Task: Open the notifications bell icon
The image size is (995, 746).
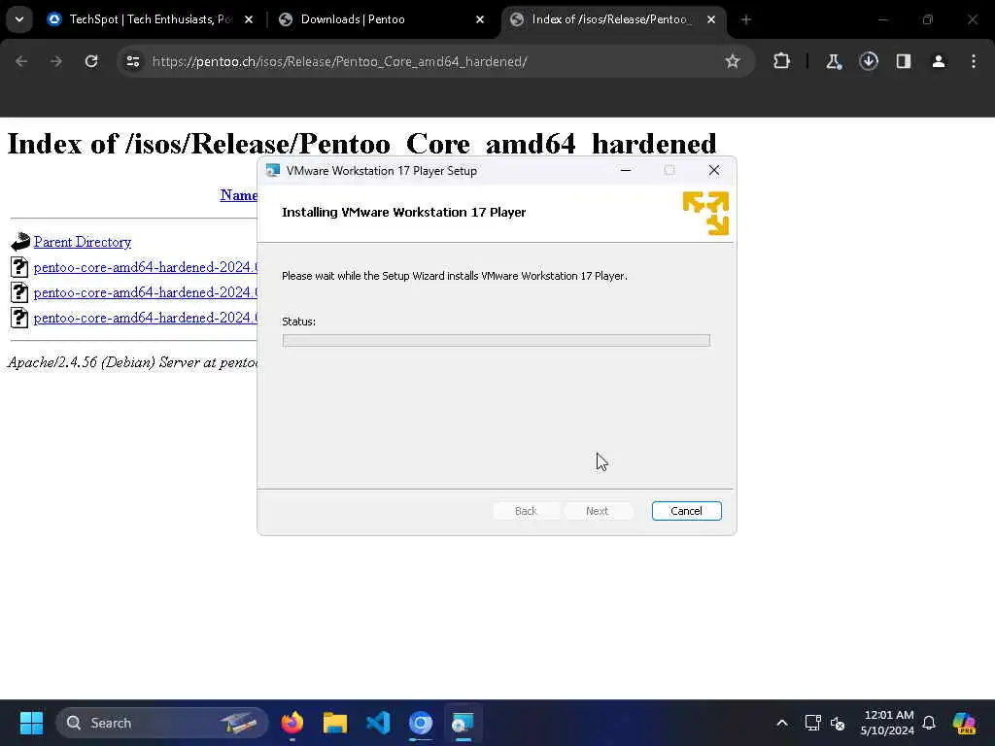Action: click(929, 723)
